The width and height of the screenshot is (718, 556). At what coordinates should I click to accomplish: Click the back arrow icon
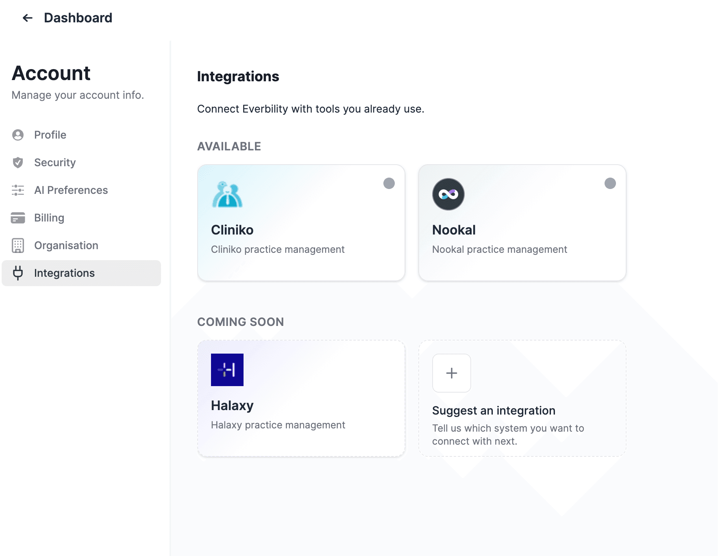click(x=27, y=18)
